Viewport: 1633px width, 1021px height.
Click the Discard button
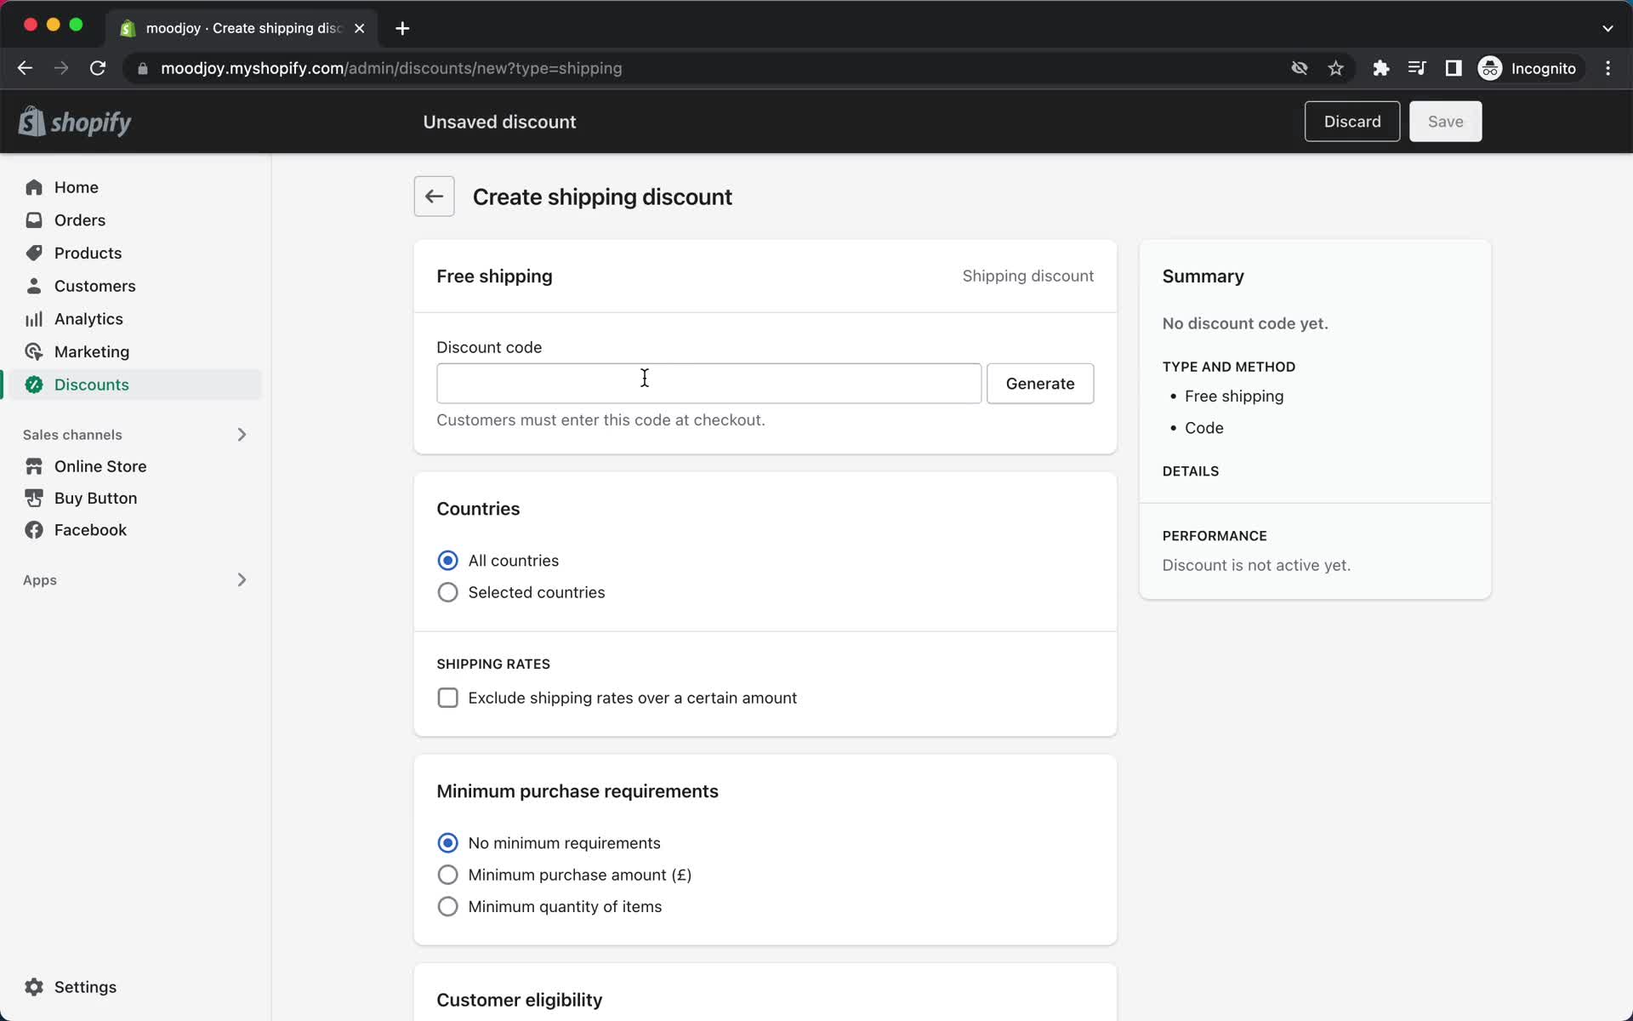1351,122
